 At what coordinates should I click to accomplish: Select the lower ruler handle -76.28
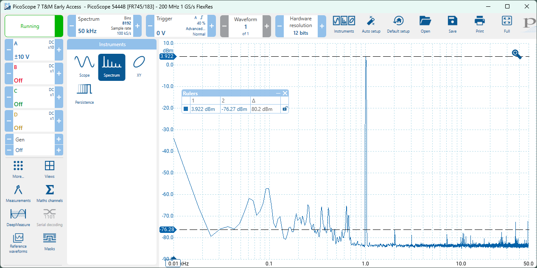point(167,229)
